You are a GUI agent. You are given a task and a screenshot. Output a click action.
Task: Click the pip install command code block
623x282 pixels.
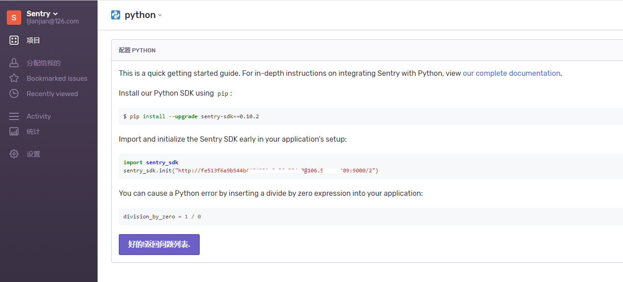point(191,116)
